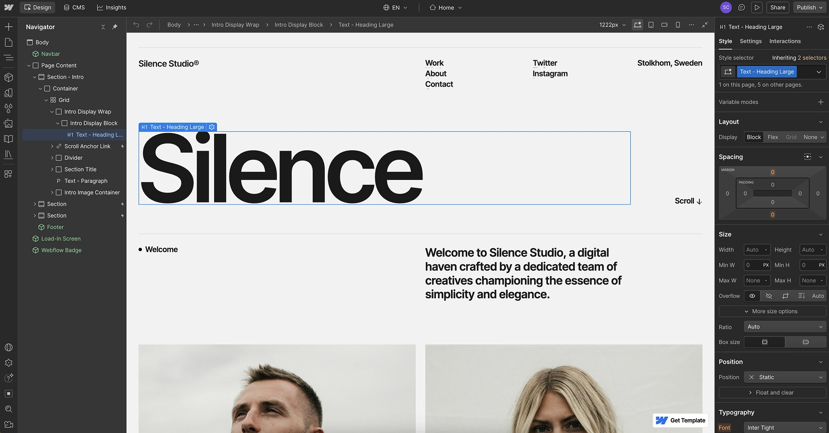Select the Style tab
Viewport: 829px width, 433px height.
point(725,41)
